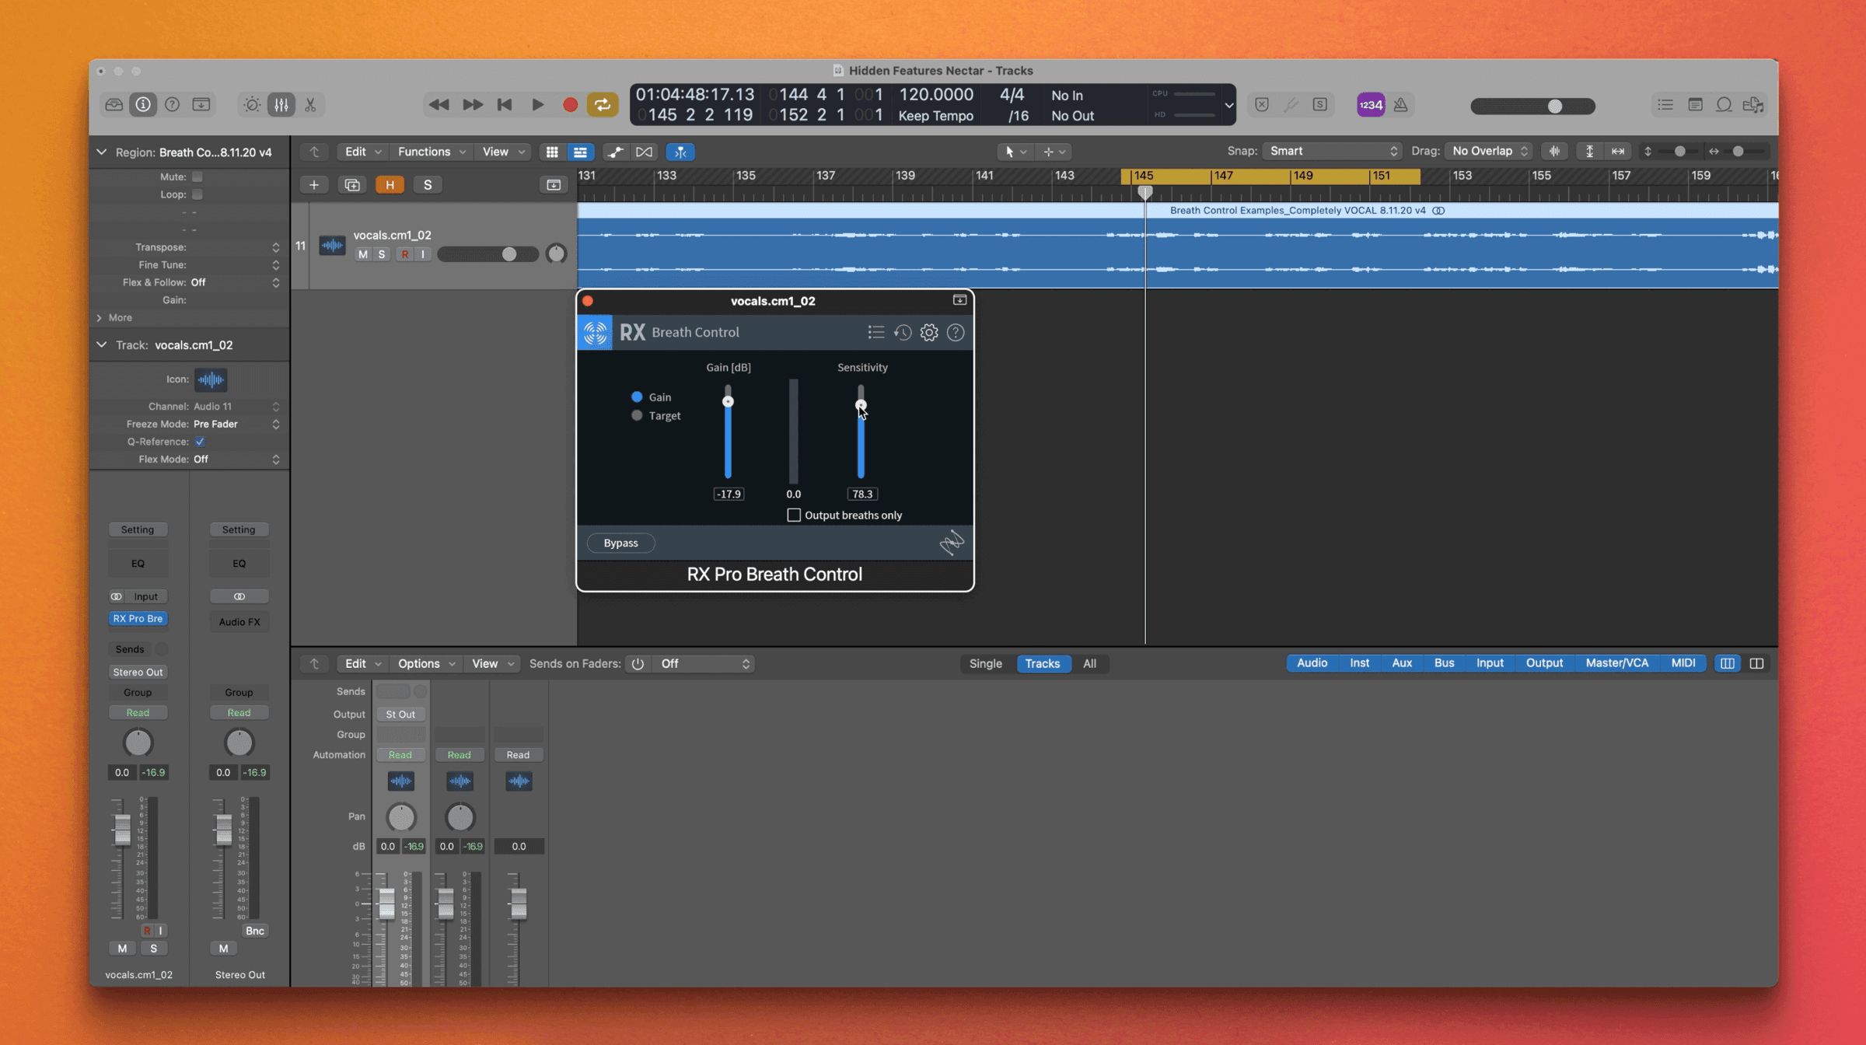This screenshot has height=1045, width=1866.
Task: Duplicate track button in track header
Action: (352, 185)
